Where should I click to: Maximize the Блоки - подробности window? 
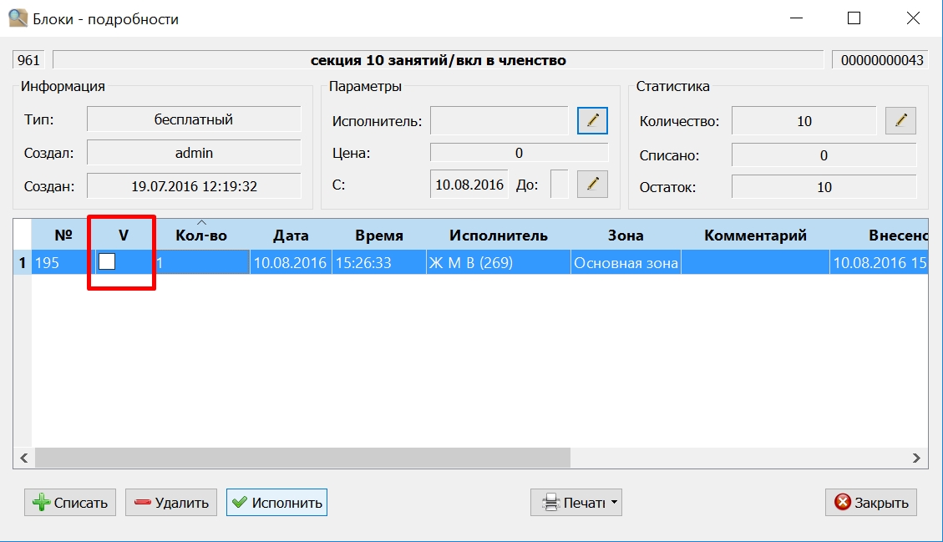tap(854, 18)
